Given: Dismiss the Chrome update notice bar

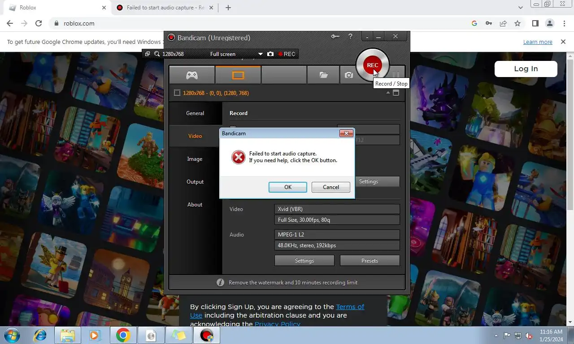Looking at the screenshot, I should tap(563, 42).
